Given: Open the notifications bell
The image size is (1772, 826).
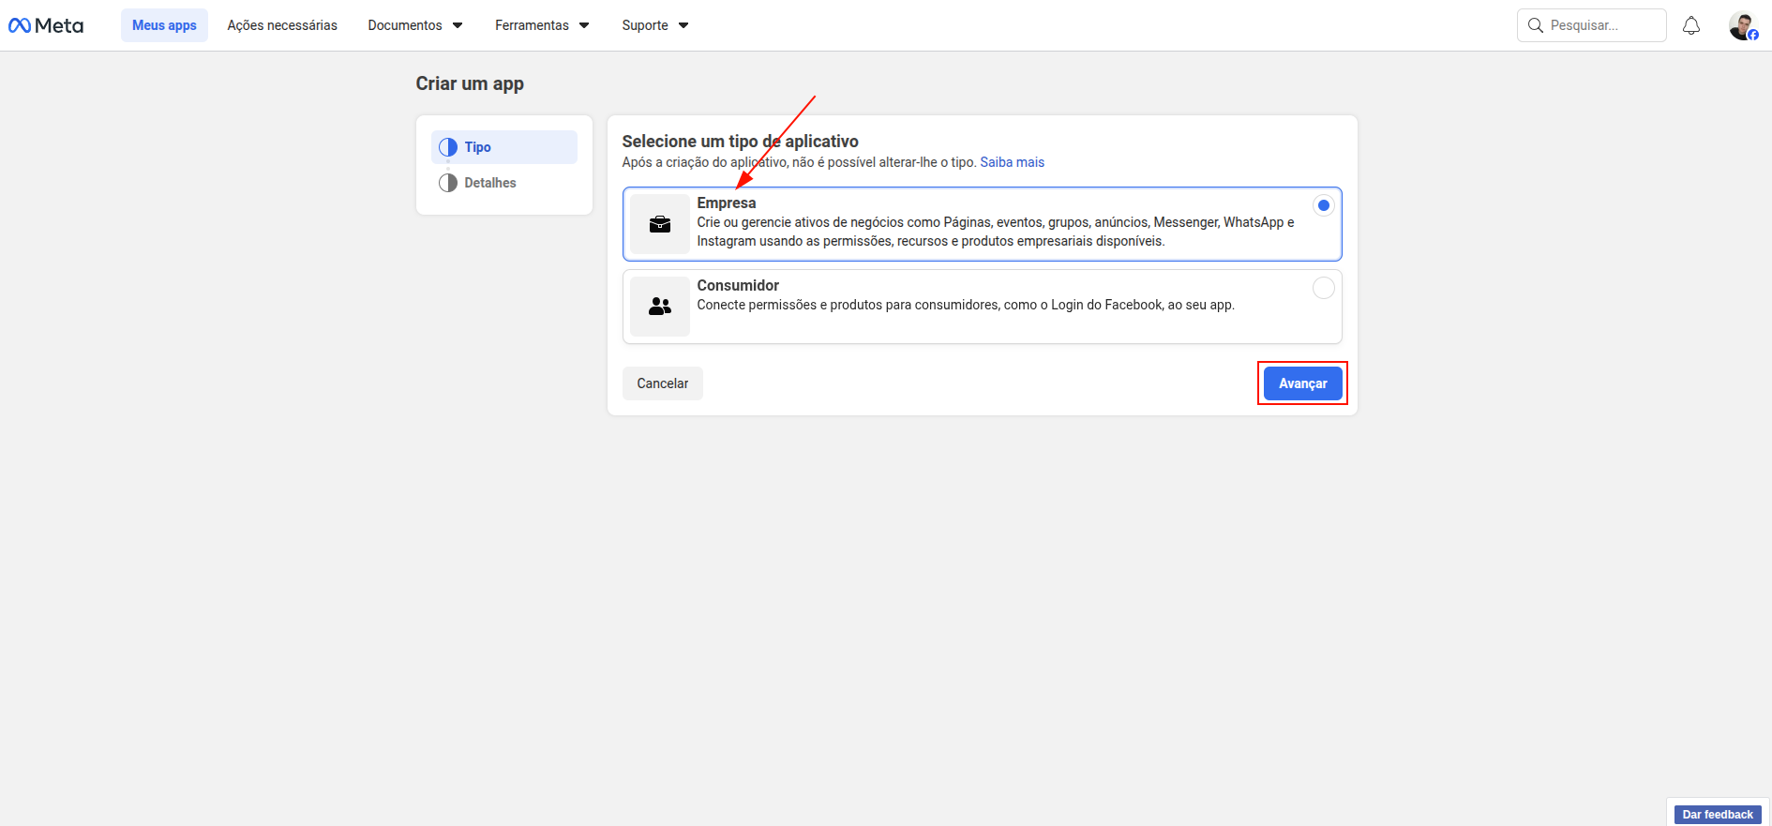Looking at the screenshot, I should (x=1690, y=25).
